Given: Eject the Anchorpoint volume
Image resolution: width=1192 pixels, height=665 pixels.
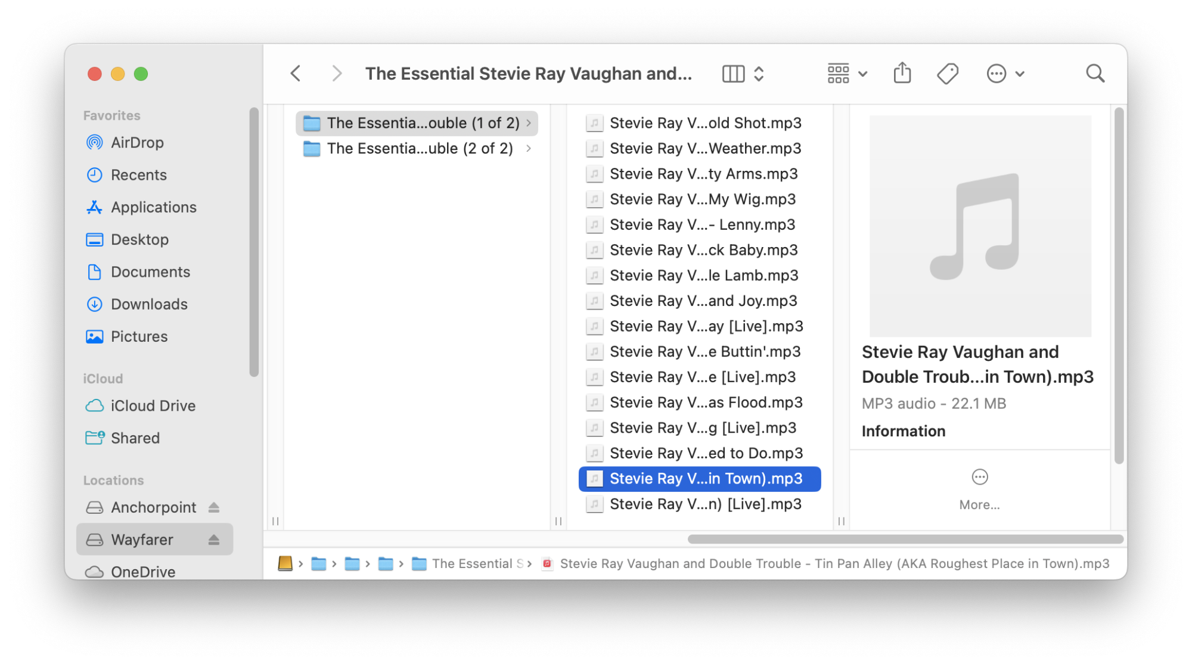Looking at the screenshot, I should pos(214,507).
